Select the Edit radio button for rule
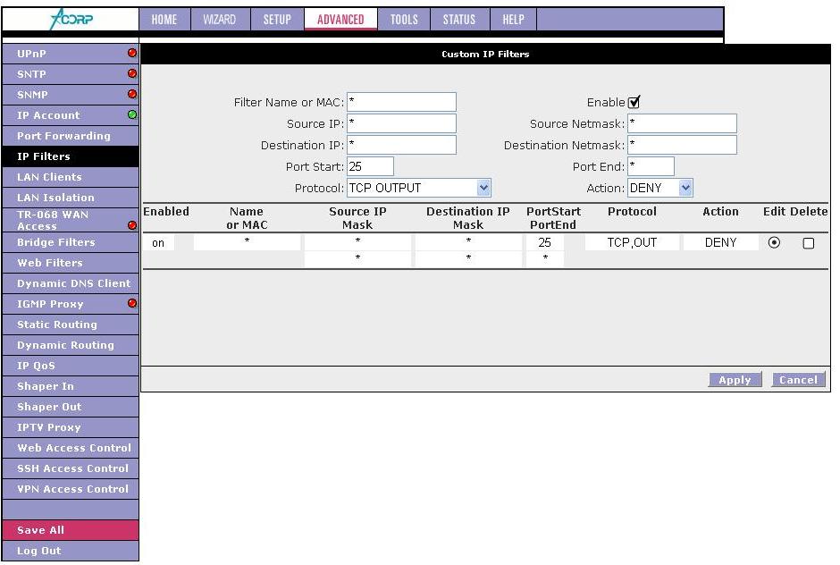The height and width of the screenshot is (565, 840). (774, 242)
